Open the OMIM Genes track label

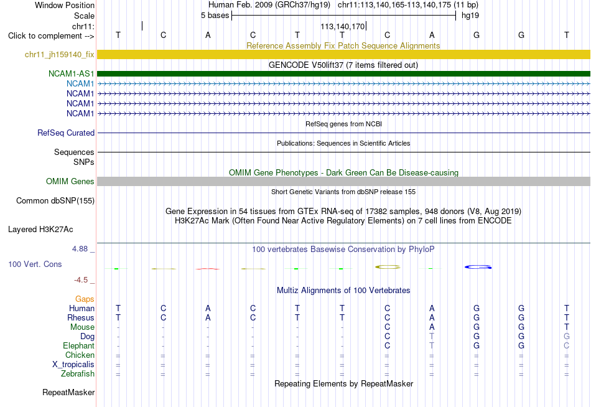(70, 182)
